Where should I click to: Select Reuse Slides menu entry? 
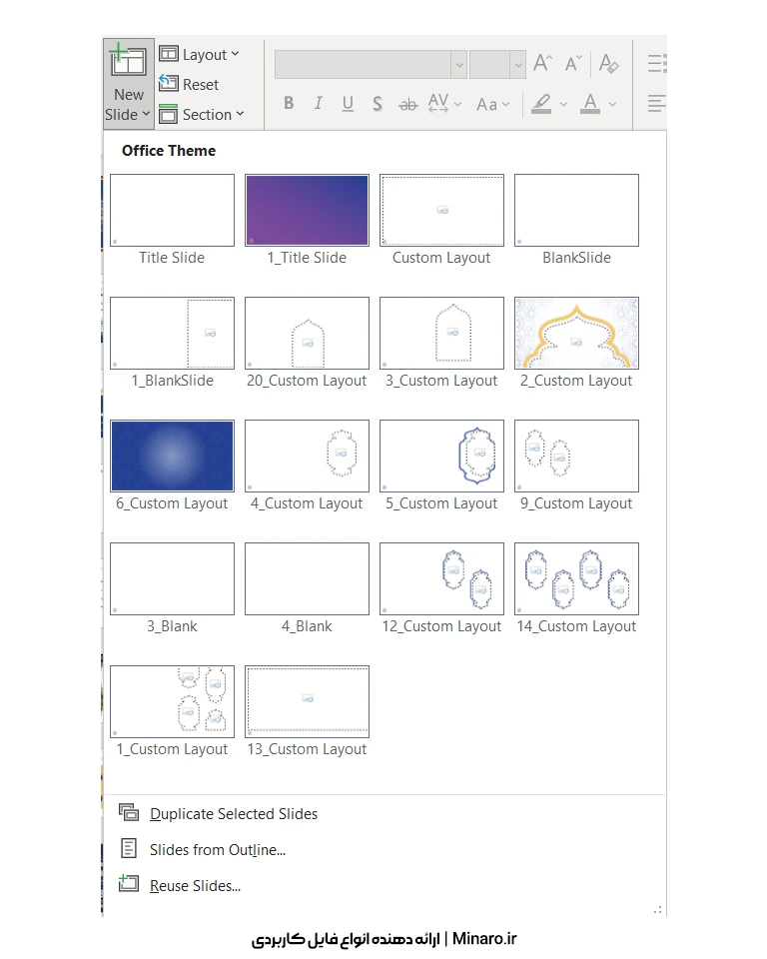tap(195, 886)
